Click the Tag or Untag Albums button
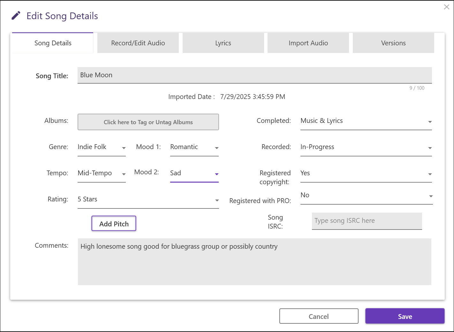The image size is (454, 332). point(148,122)
